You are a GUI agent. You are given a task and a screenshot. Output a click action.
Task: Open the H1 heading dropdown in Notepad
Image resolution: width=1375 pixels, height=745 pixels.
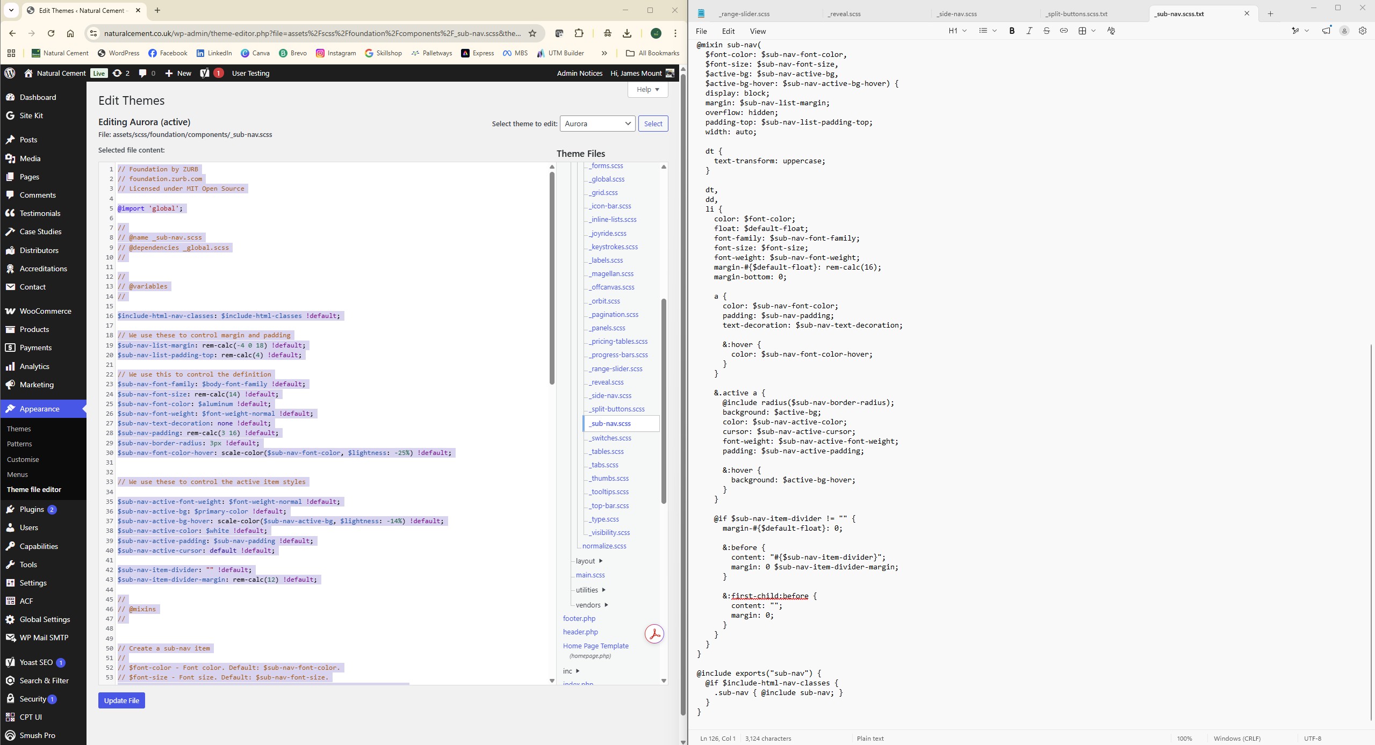coord(958,31)
